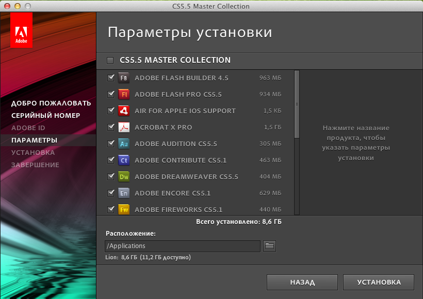The width and height of the screenshot is (423, 299).
Task: Click the Adobe Audition CS5.5 icon
Action: 123,144
